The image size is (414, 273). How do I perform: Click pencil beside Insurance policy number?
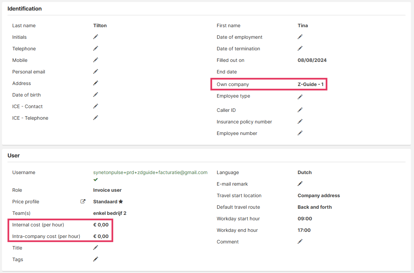click(300, 121)
